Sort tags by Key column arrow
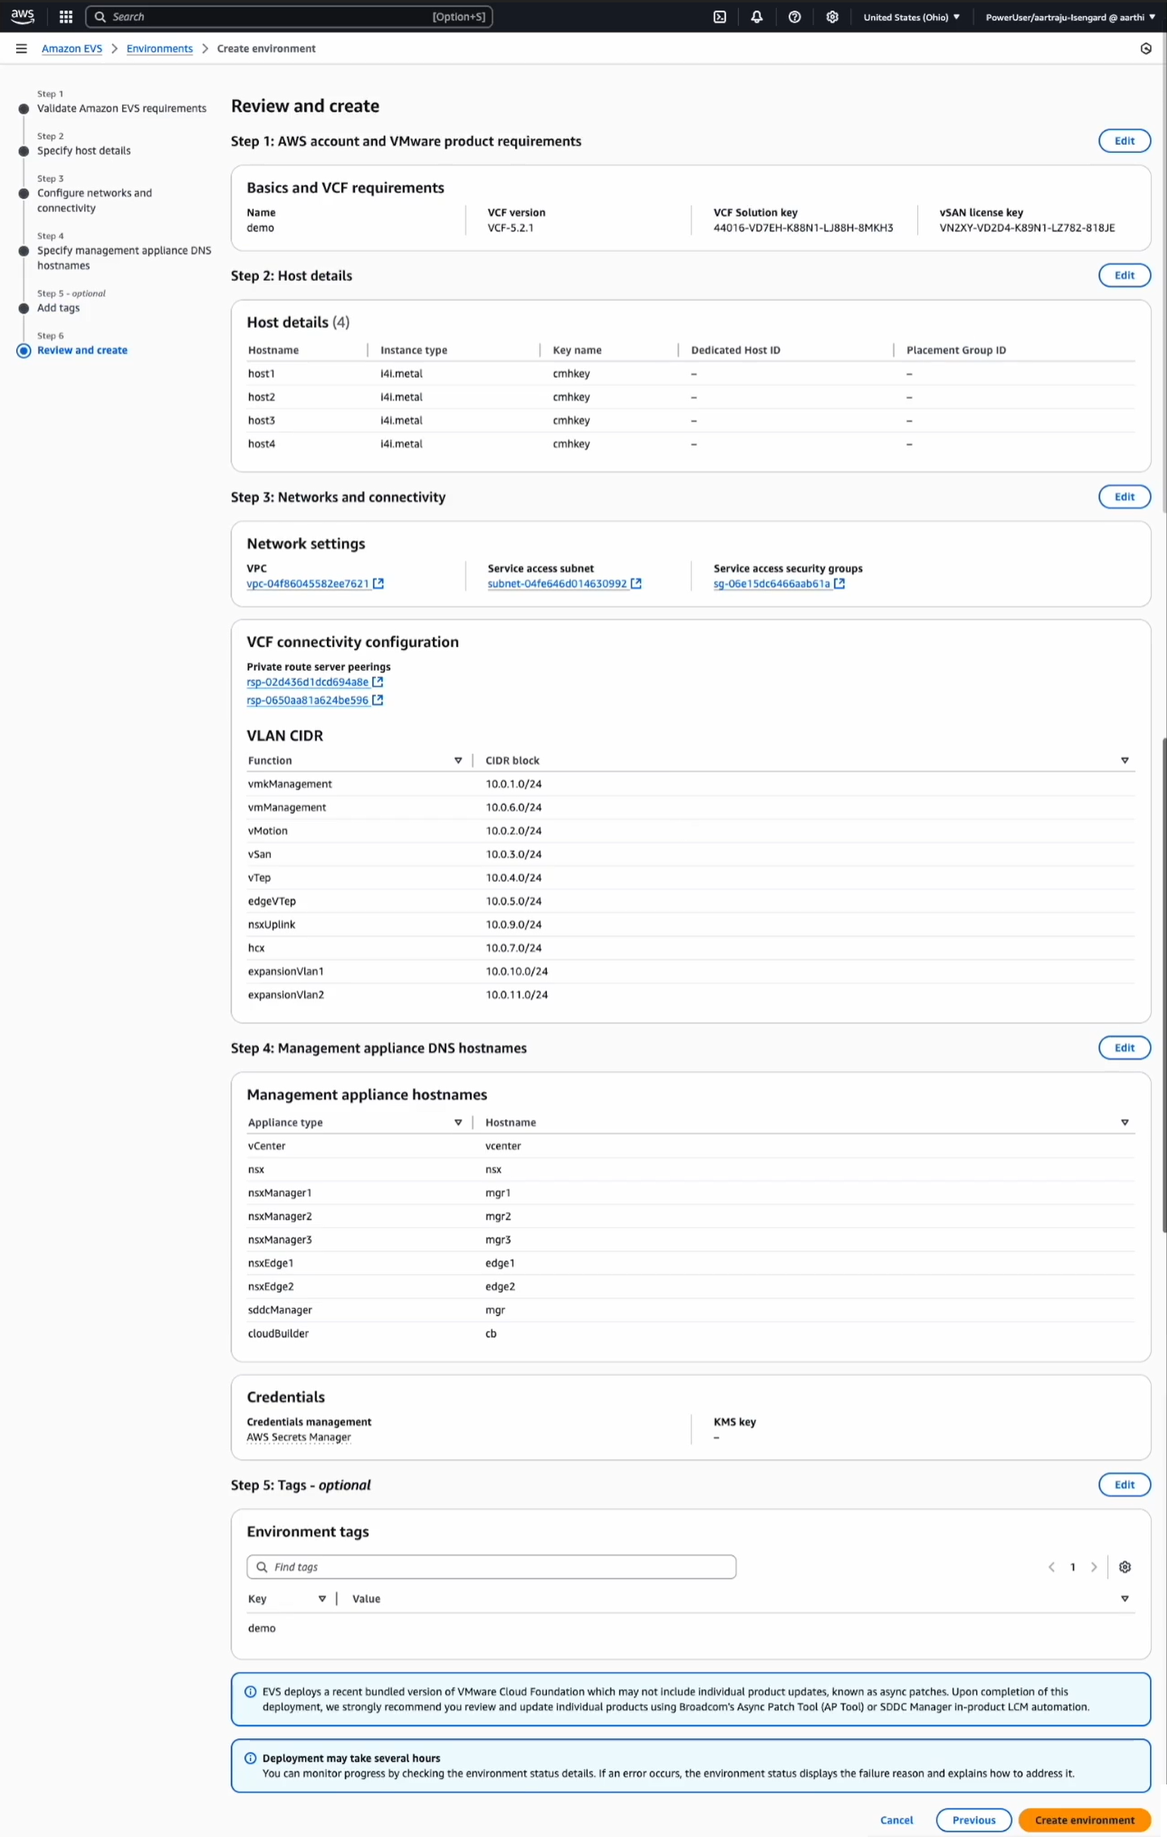 click(x=322, y=1598)
